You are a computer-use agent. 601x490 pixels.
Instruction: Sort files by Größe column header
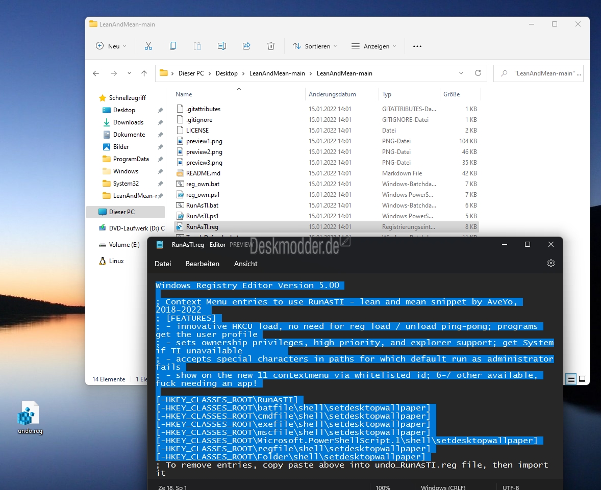coord(452,94)
